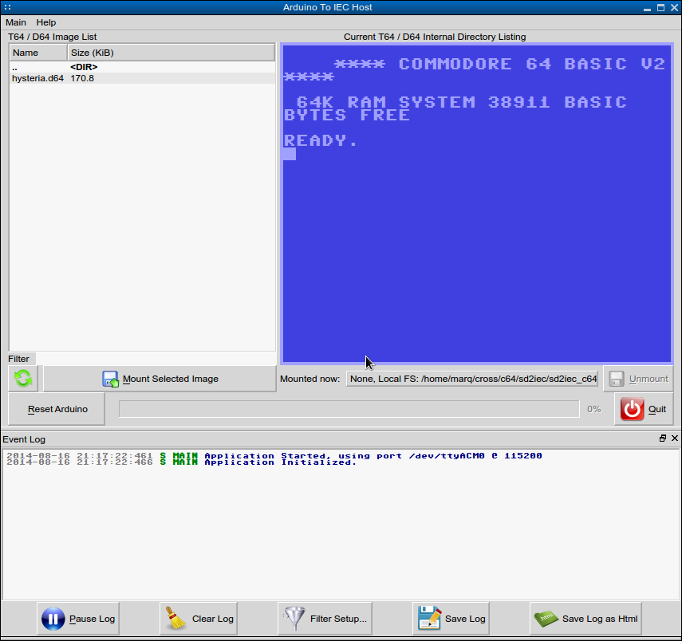Save the log with Save Log
The width and height of the screenshot is (682, 641).
451,619
